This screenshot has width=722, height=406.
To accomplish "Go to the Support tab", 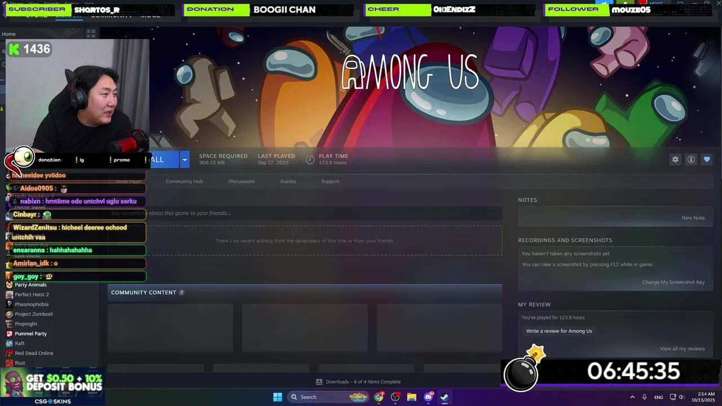I will 330,182.
